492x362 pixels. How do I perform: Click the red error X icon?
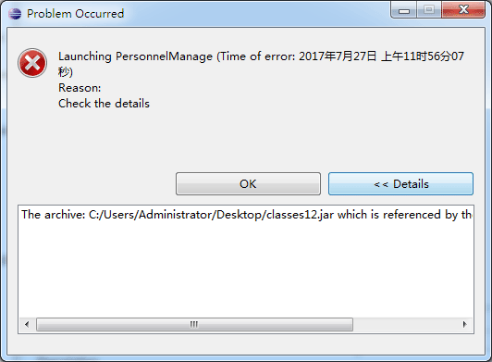(32, 63)
